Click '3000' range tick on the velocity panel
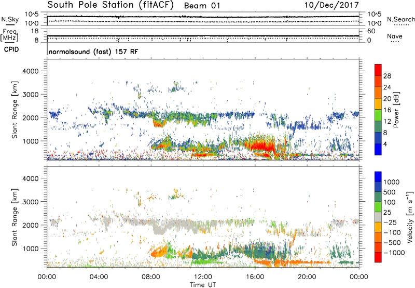Screen dimensions: 415x288 tap(31, 202)
